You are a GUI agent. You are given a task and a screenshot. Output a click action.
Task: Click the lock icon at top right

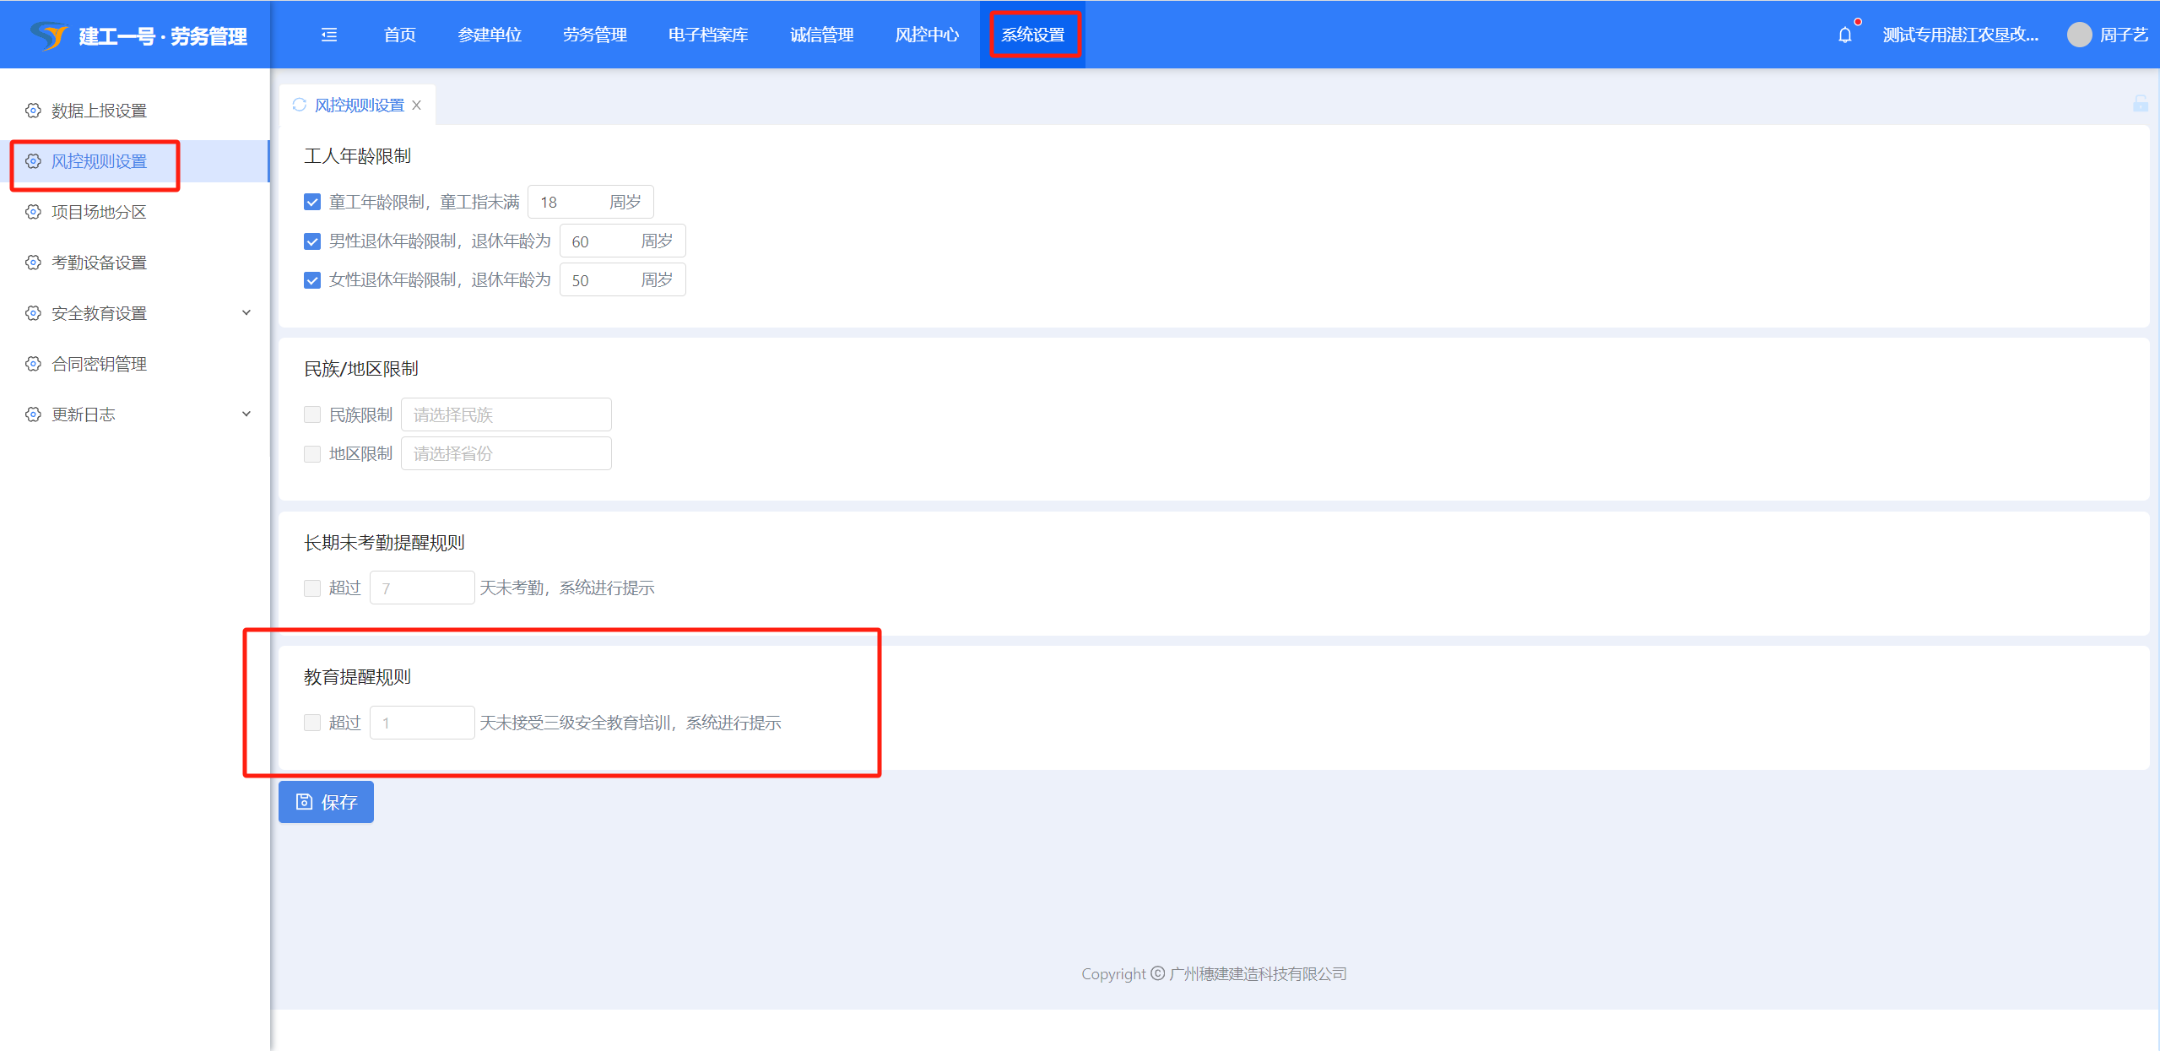tap(2140, 104)
